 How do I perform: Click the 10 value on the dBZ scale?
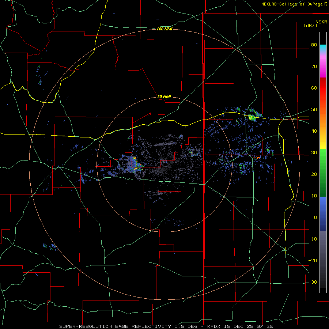click(314, 196)
